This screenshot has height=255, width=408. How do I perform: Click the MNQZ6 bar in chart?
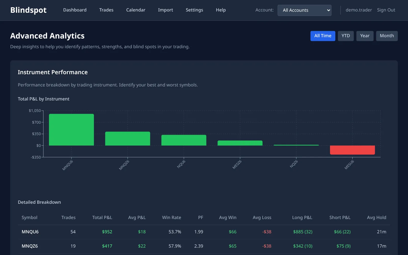click(127, 139)
